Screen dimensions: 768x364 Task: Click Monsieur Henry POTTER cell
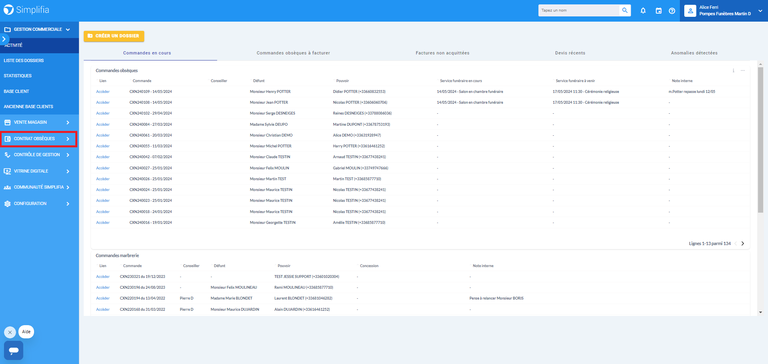click(270, 92)
